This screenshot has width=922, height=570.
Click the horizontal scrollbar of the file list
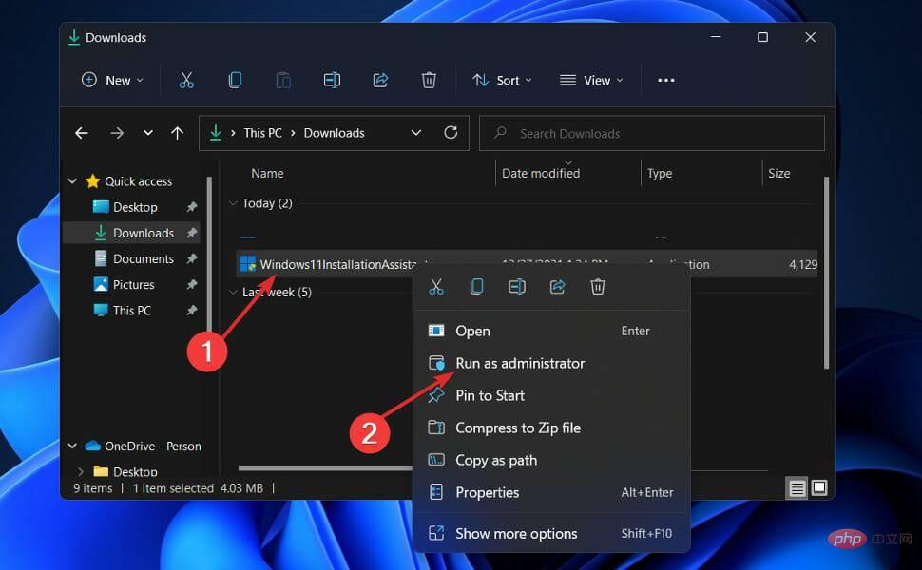click(x=325, y=468)
